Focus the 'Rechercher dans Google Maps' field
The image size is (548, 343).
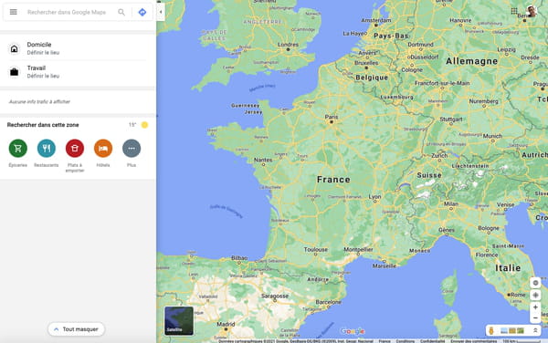[67, 12]
